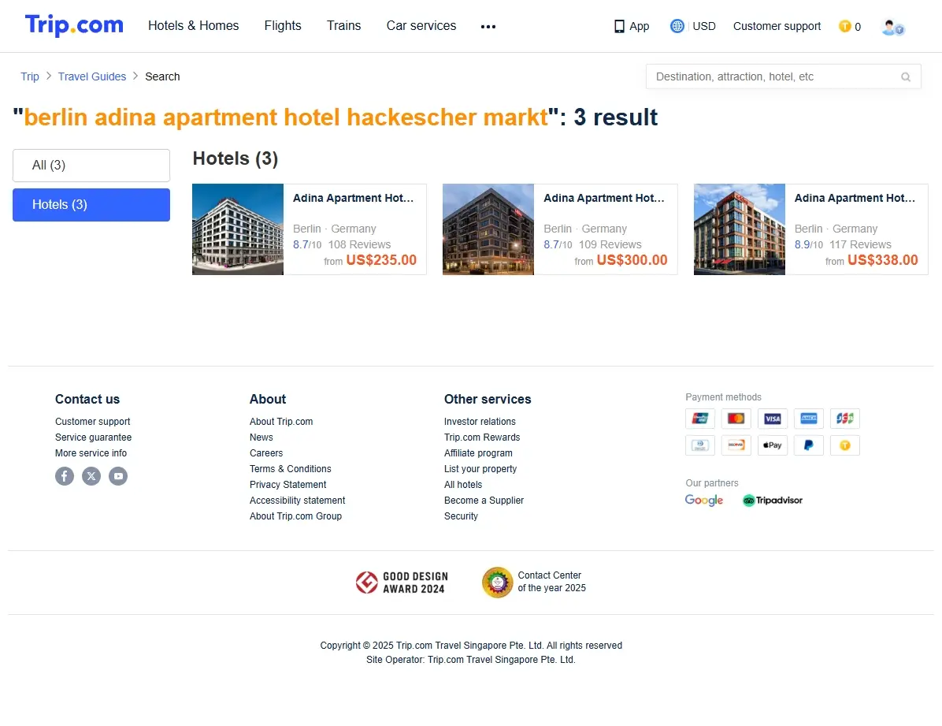The width and height of the screenshot is (942, 726).
Task: Open More service info link
Action: pos(91,453)
